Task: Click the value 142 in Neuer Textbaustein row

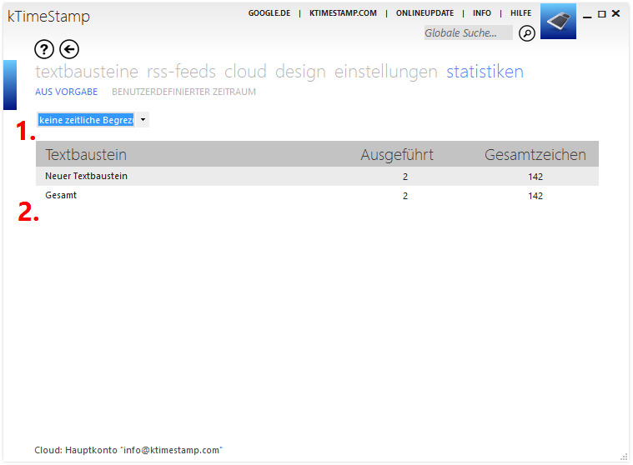Action: point(535,177)
